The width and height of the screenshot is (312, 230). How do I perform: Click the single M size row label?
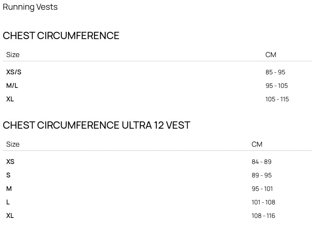tap(9, 188)
